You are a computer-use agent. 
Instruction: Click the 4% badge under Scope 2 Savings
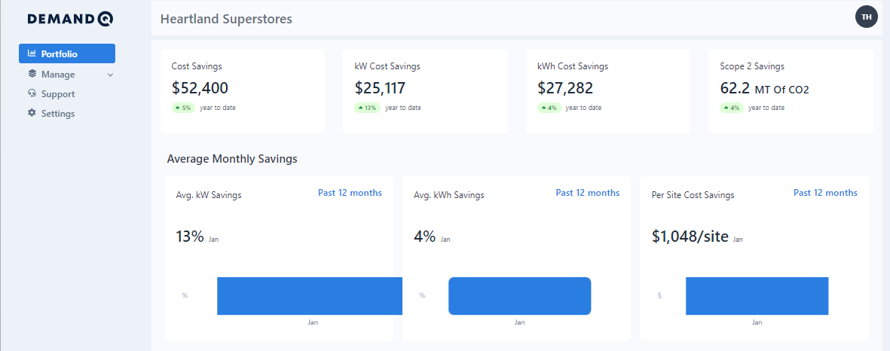pos(732,107)
